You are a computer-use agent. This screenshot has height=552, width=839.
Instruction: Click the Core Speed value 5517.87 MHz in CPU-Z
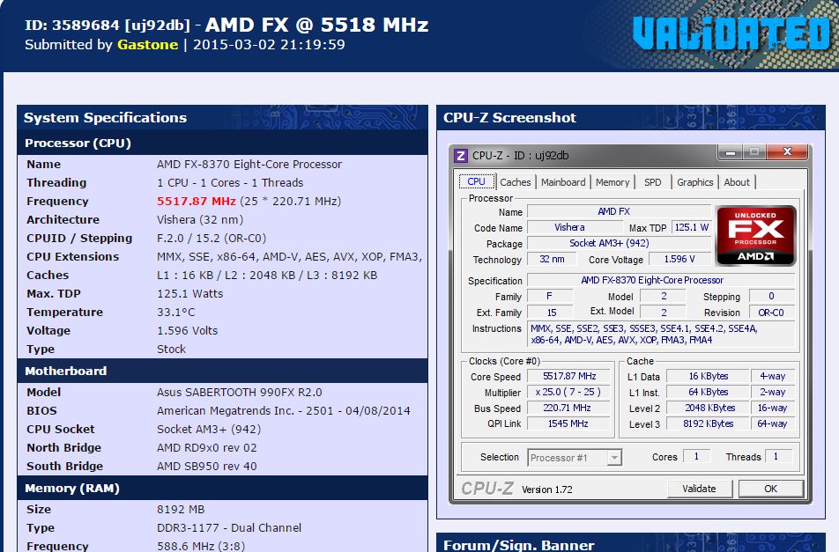568,376
